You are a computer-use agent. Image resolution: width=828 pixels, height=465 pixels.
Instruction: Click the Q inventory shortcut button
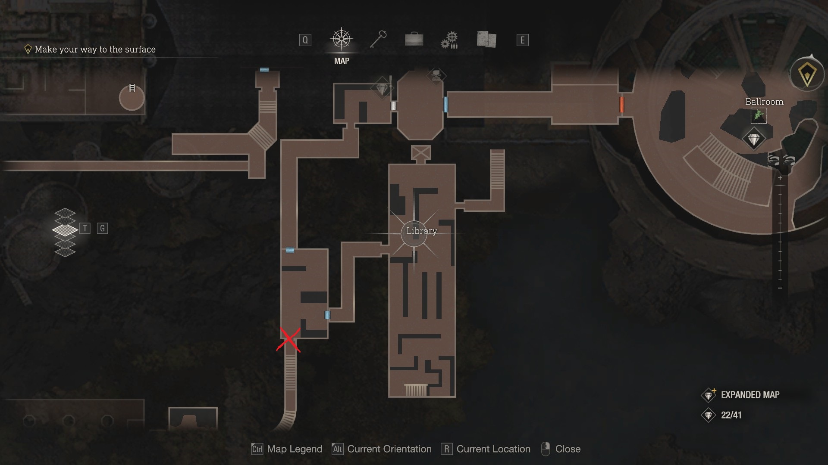[305, 39]
